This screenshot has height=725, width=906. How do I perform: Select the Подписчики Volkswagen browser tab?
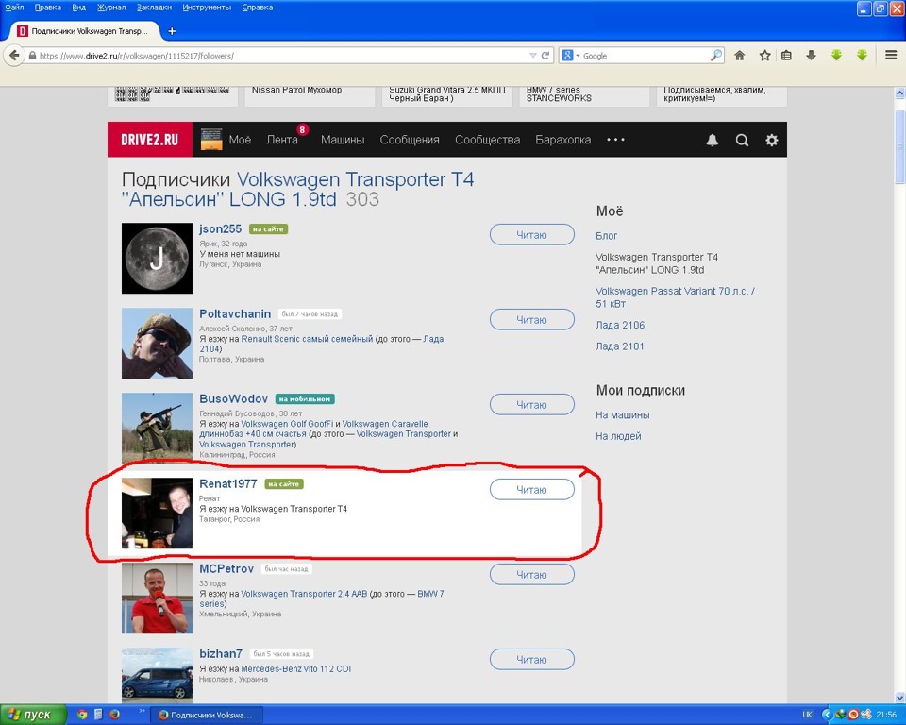tap(86, 31)
